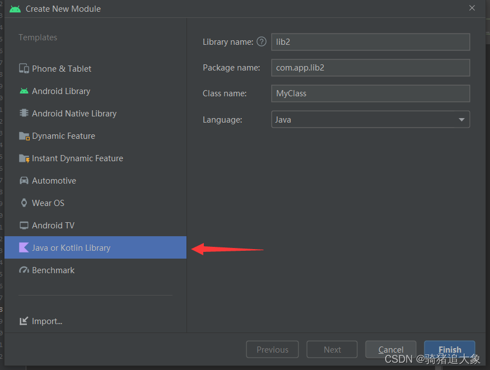Click the Android logo in title bar

pos(15,9)
